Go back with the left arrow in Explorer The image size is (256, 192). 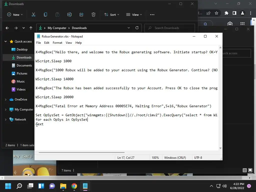7,28
